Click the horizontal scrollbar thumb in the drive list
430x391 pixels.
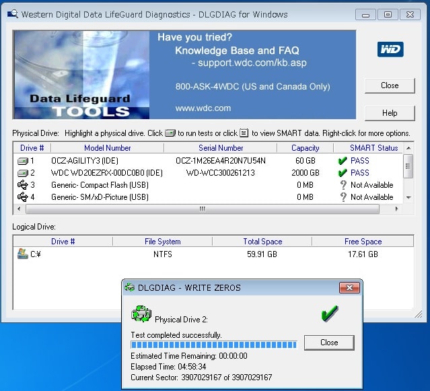(x=203, y=209)
